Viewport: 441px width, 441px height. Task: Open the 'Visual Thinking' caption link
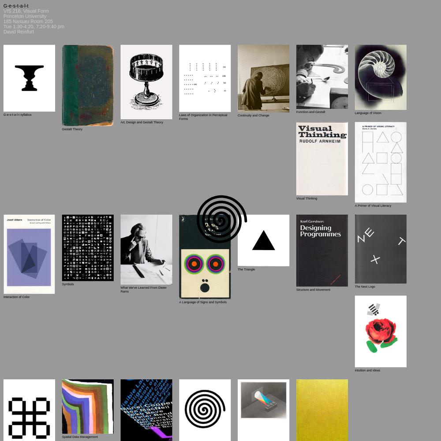pos(306,198)
